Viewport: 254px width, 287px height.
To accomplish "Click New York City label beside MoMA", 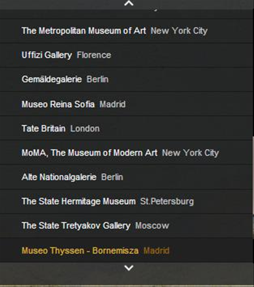I will click(x=190, y=153).
